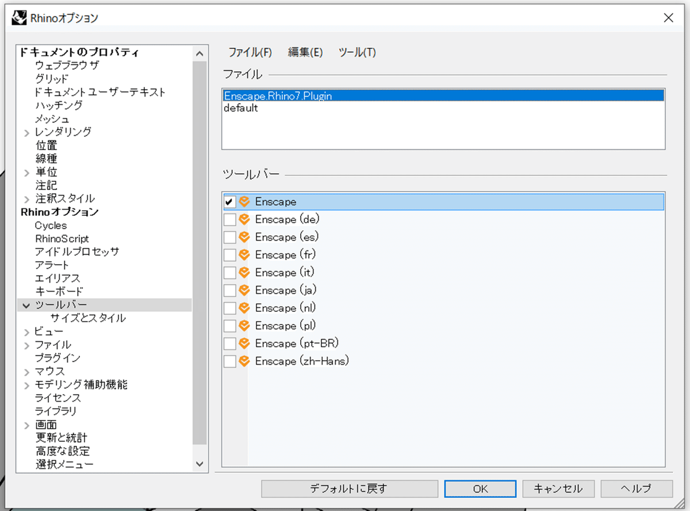Click the tree scrollbar up arrow
This screenshot has height=511, width=690.
tap(200, 54)
